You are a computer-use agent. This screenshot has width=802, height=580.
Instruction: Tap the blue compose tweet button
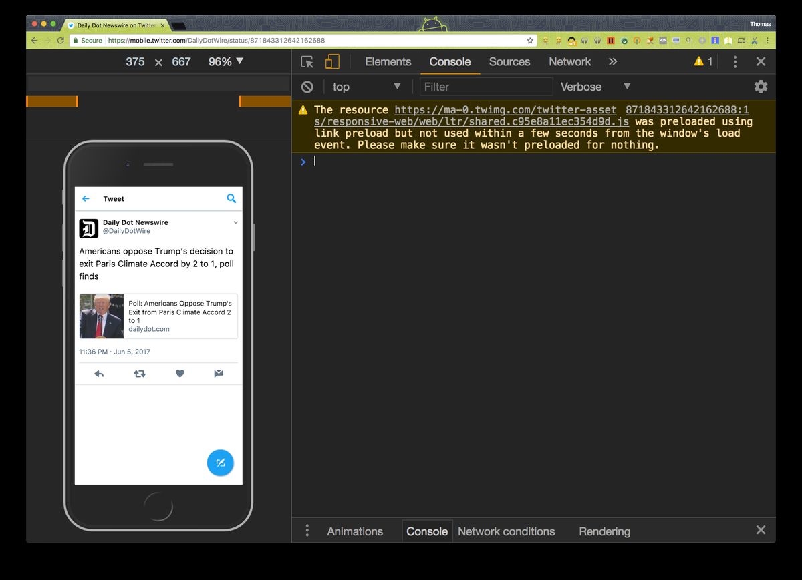click(220, 463)
